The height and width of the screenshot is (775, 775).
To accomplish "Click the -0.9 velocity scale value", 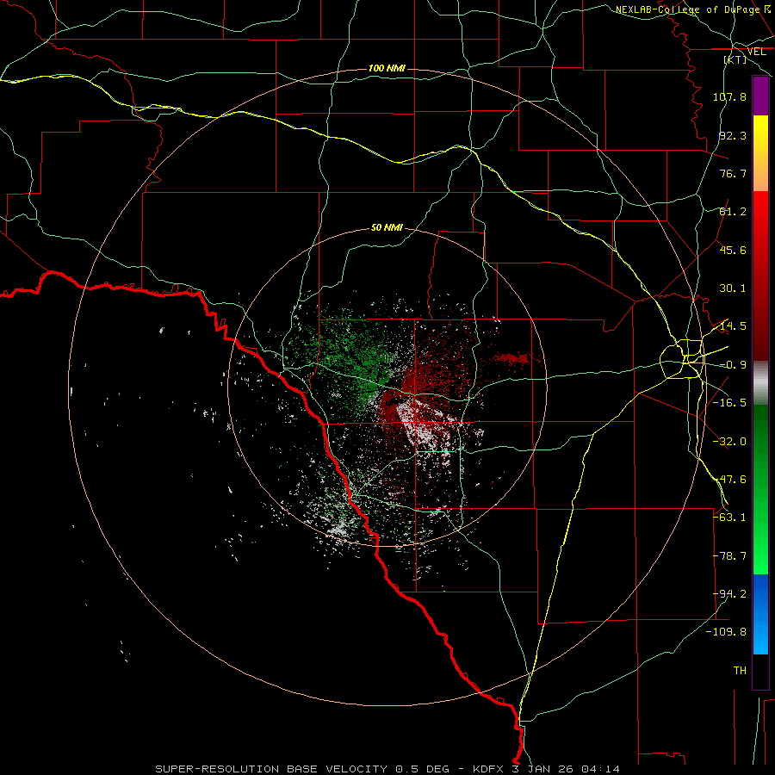I will tap(733, 365).
